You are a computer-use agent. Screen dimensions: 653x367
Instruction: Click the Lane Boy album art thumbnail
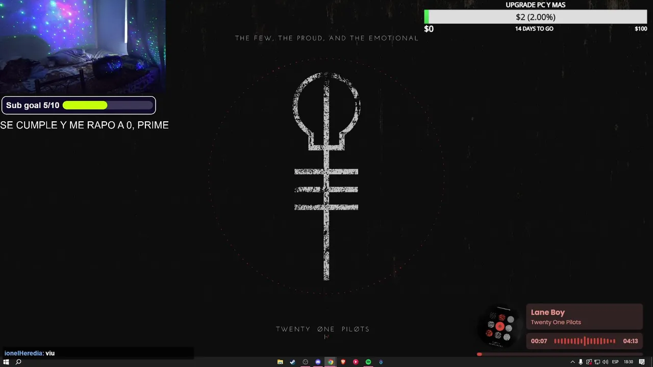(500, 326)
